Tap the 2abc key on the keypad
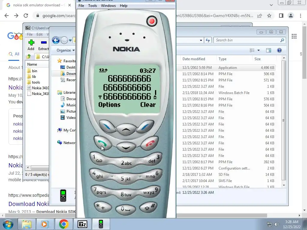The height and width of the screenshot is (230, 307). pos(126,163)
